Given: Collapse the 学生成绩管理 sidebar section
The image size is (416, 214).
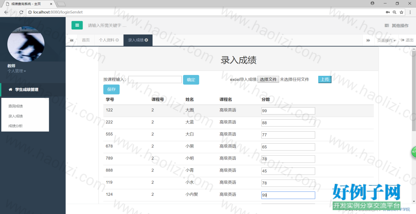Looking at the screenshot, I should [x=27, y=89].
